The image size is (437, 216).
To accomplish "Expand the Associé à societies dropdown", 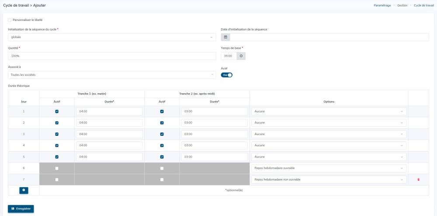I will click(111, 75).
